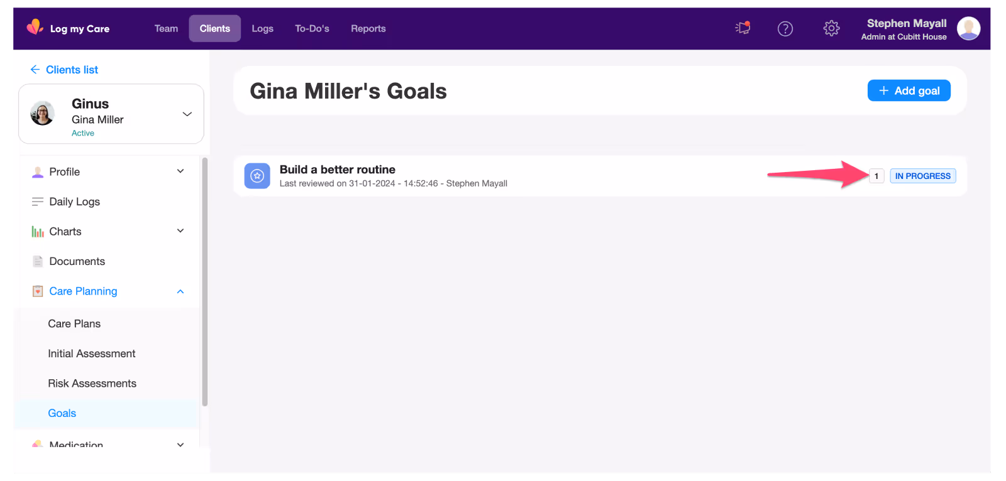Click Gina Miller's client photo
Image resolution: width=1006 pixels, height=481 pixels.
pos(43,114)
